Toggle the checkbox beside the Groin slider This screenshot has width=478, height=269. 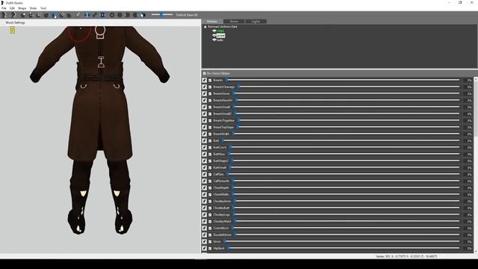click(x=210, y=241)
